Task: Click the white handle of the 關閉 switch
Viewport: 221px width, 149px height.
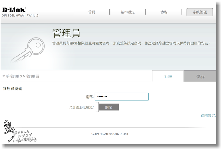Action: 97,107
